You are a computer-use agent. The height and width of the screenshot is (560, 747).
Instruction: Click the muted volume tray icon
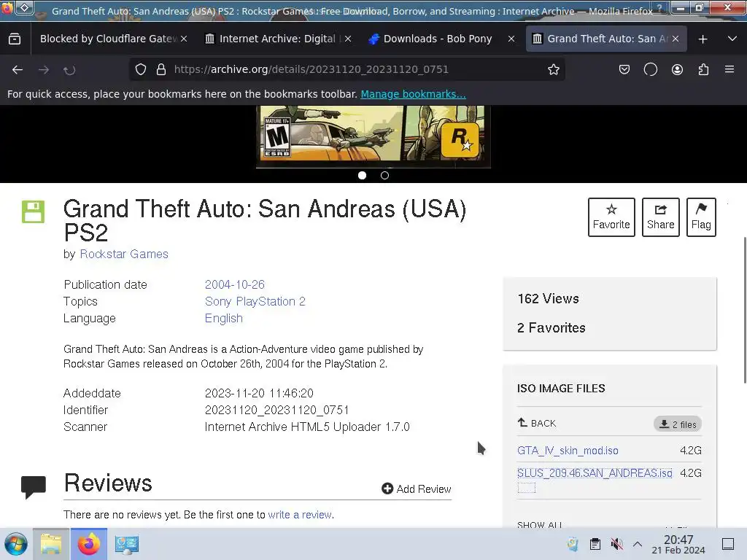616,544
